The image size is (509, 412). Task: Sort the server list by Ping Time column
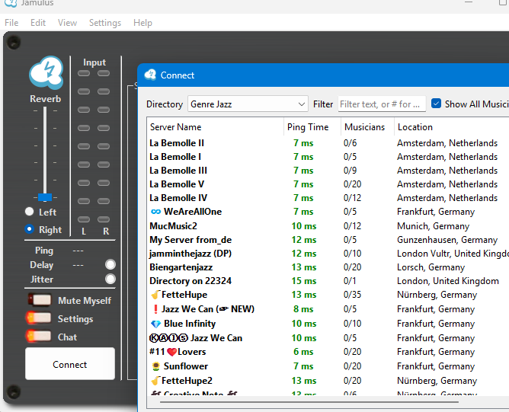[308, 127]
